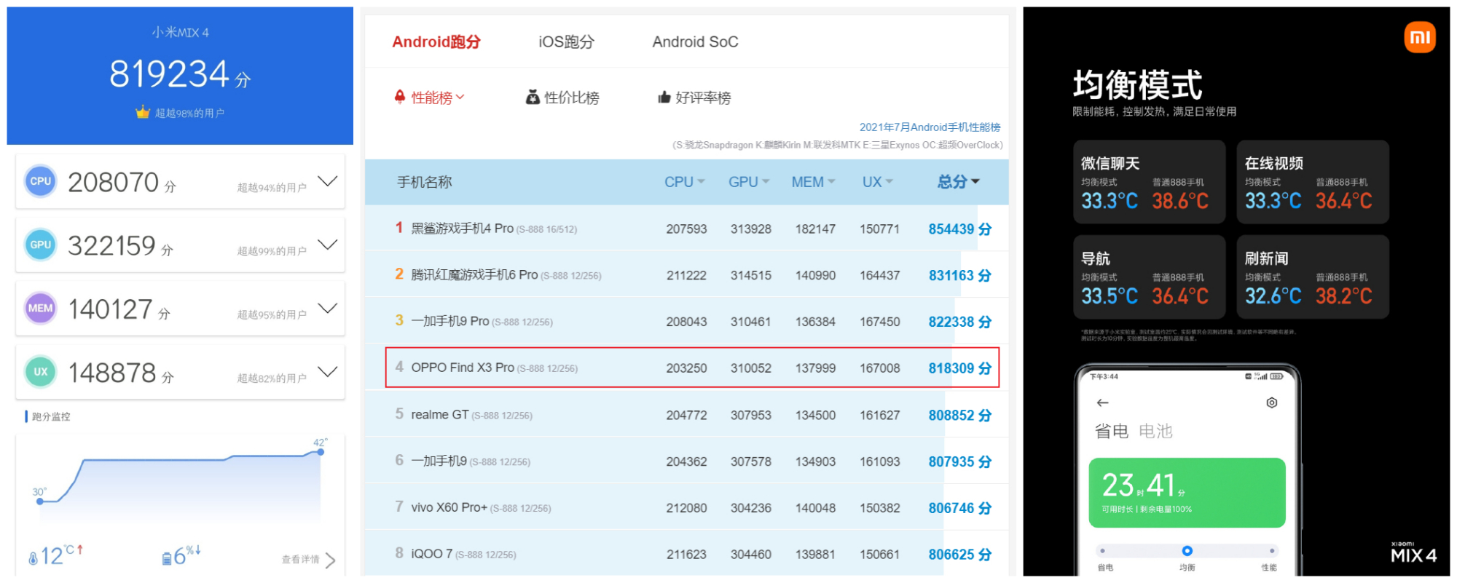Click total score 831163 分

(959, 275)
